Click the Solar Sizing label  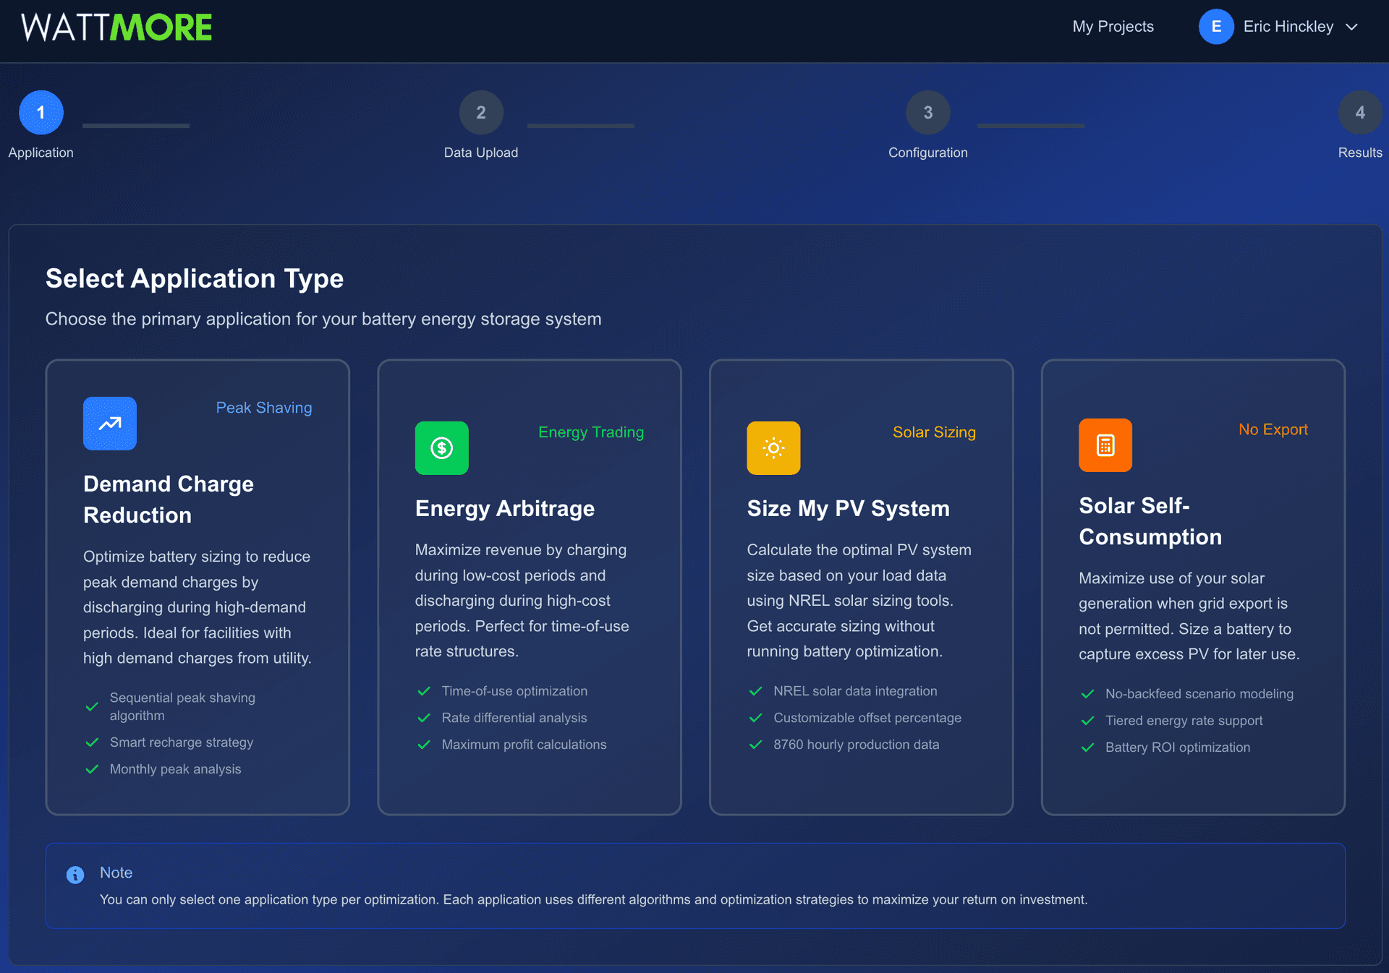pos(934,432)
